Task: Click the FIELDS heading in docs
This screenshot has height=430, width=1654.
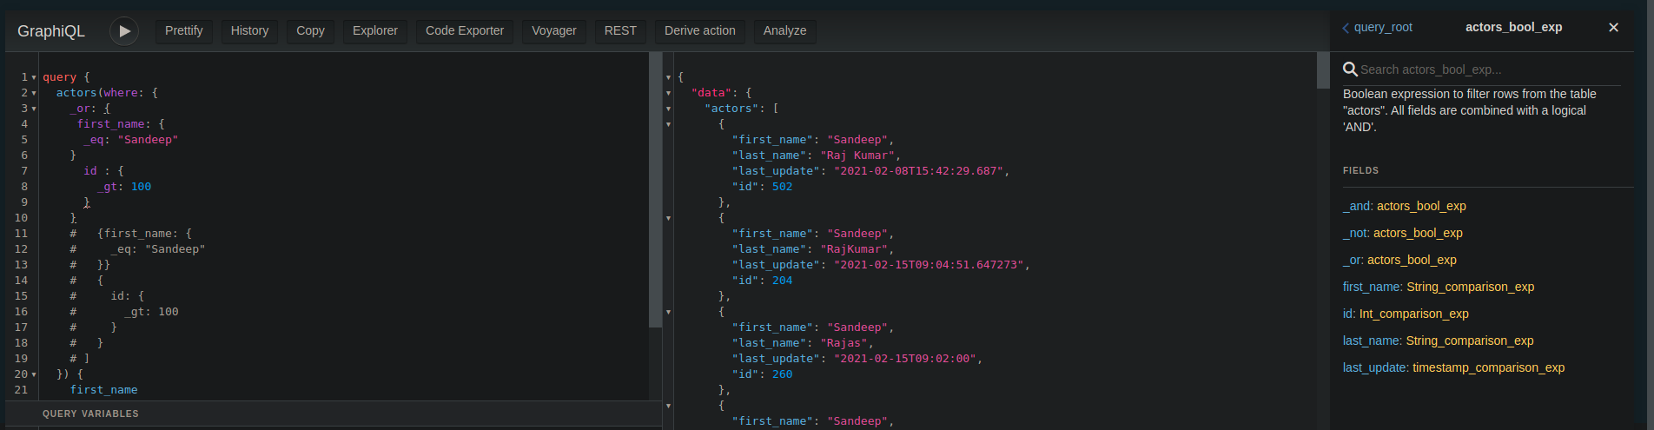Action: point(1360,170)
